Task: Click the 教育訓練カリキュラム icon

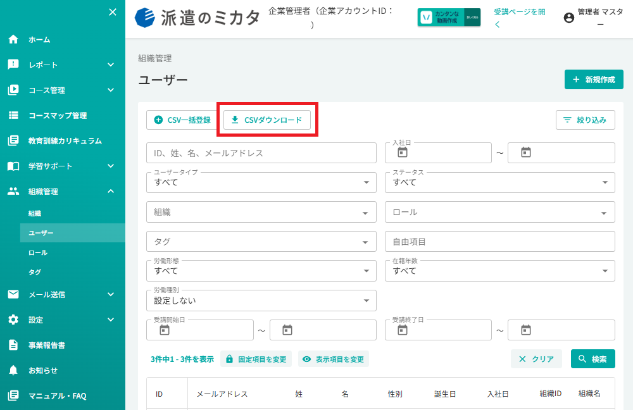Action: (x=13, y=140)
